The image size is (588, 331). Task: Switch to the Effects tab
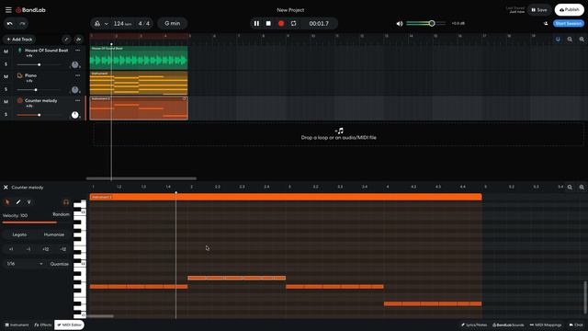click(43, 325)
